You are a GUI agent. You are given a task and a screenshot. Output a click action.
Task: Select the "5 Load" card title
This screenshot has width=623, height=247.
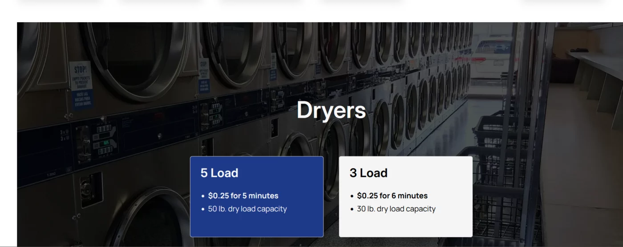coord(219,173)
